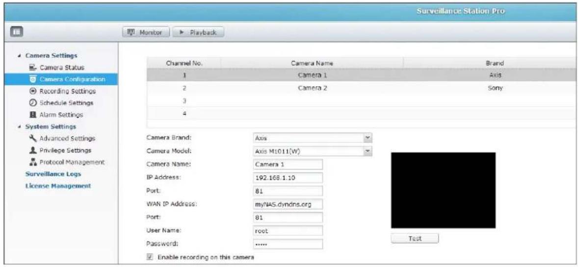Open License Management
Viewport: 578px width, 267px height.
(58, 186)
